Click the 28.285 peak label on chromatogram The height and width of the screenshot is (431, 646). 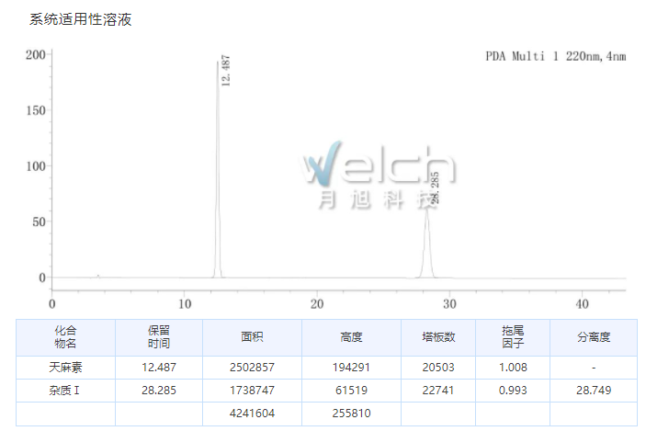point(435,187)
